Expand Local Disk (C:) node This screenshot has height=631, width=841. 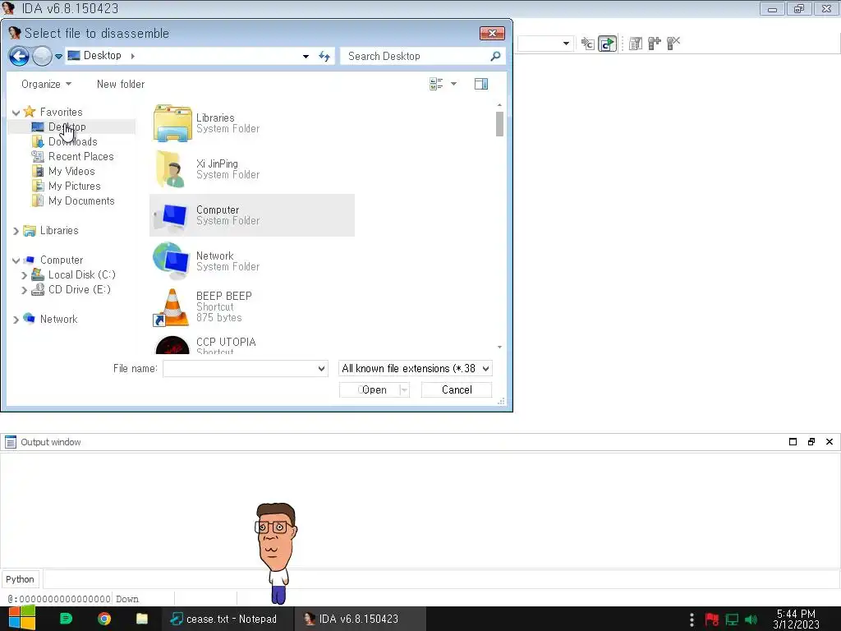[24, 275]
